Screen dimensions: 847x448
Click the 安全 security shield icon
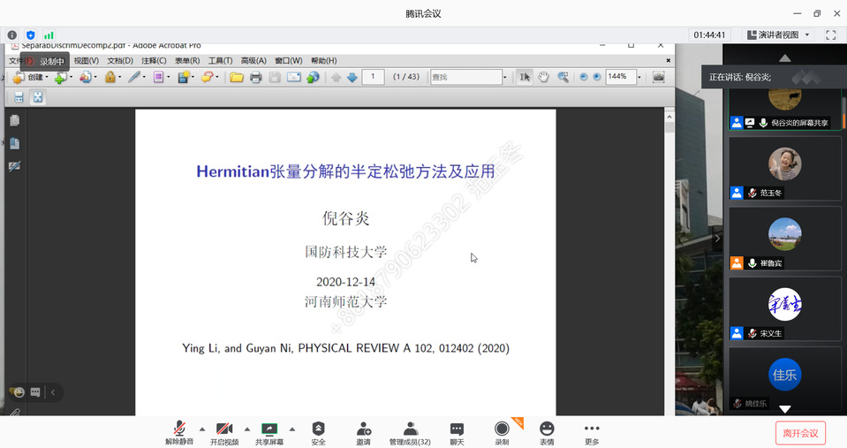click(319, 432)
